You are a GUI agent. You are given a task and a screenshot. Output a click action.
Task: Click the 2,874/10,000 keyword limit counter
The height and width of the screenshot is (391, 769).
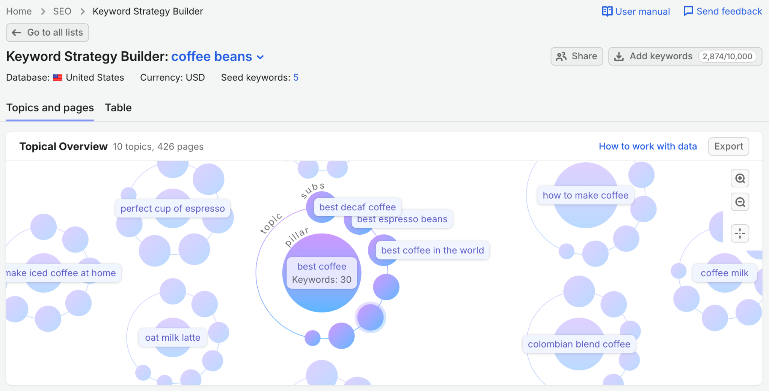(727, 57)
